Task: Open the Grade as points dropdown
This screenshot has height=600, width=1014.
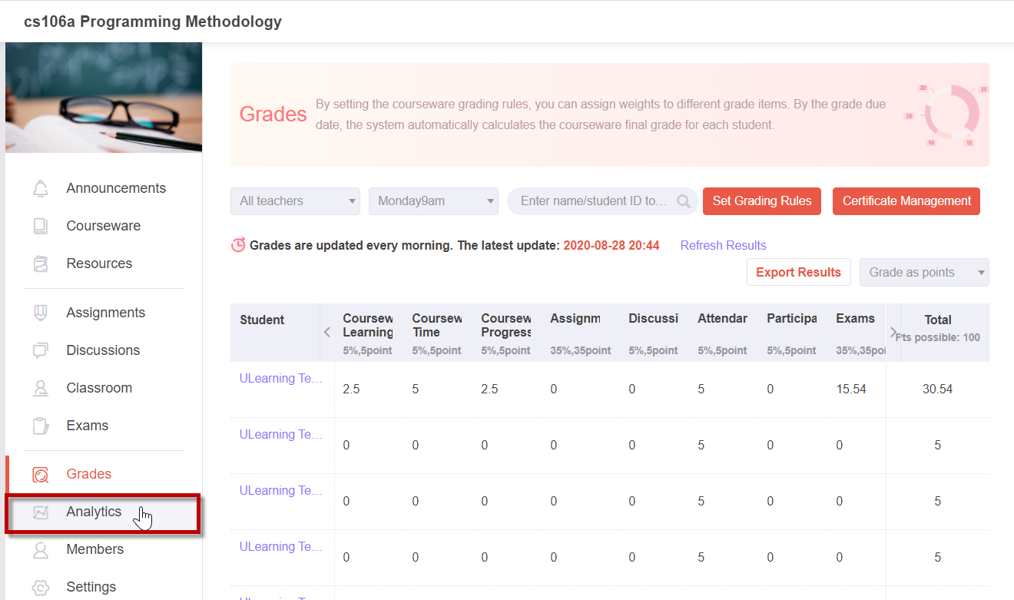Action: pos(924,272)
